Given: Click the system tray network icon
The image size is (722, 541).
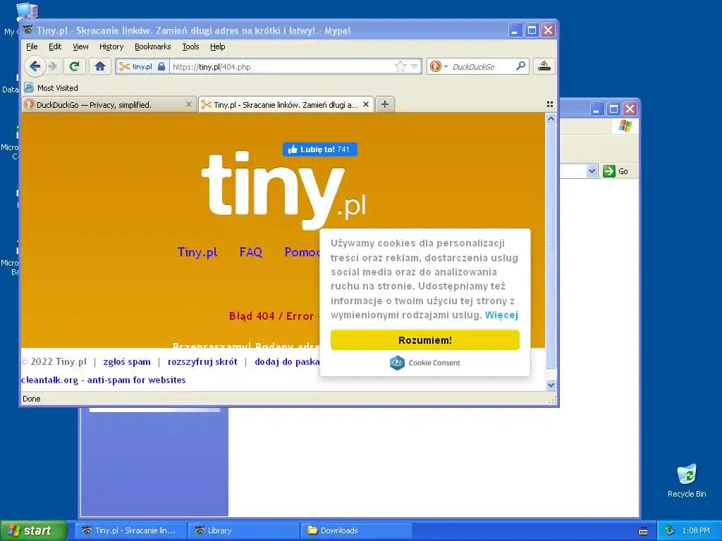Looking at the screenshot, I should [x=669, y=530].
